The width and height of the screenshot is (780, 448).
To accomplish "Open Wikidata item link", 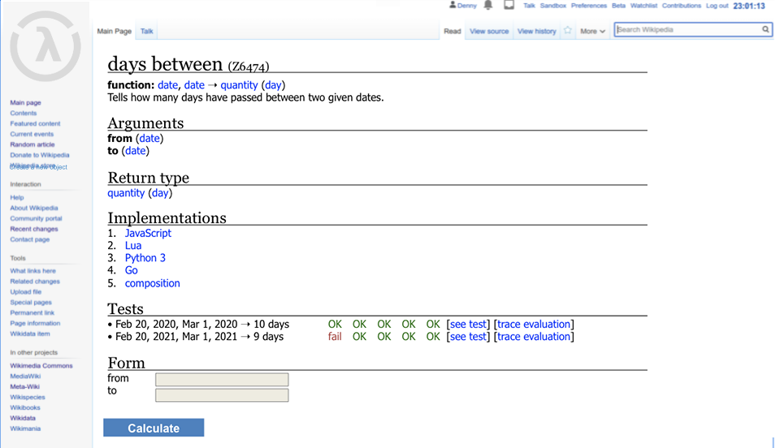I will (x=30, y=334).
